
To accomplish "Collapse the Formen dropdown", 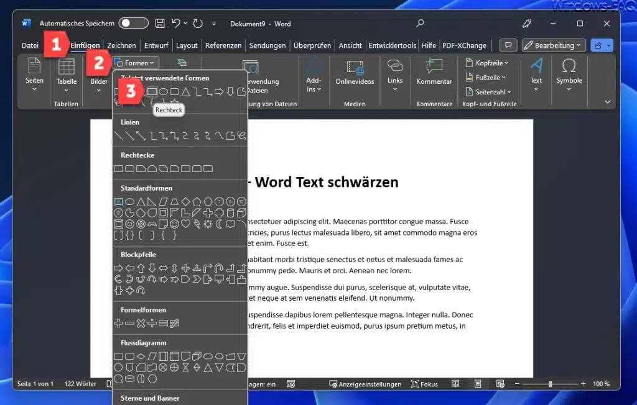I will 136,63.
